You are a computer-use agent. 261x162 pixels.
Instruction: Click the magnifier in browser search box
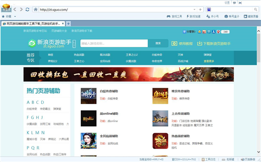tap(255, 10)
